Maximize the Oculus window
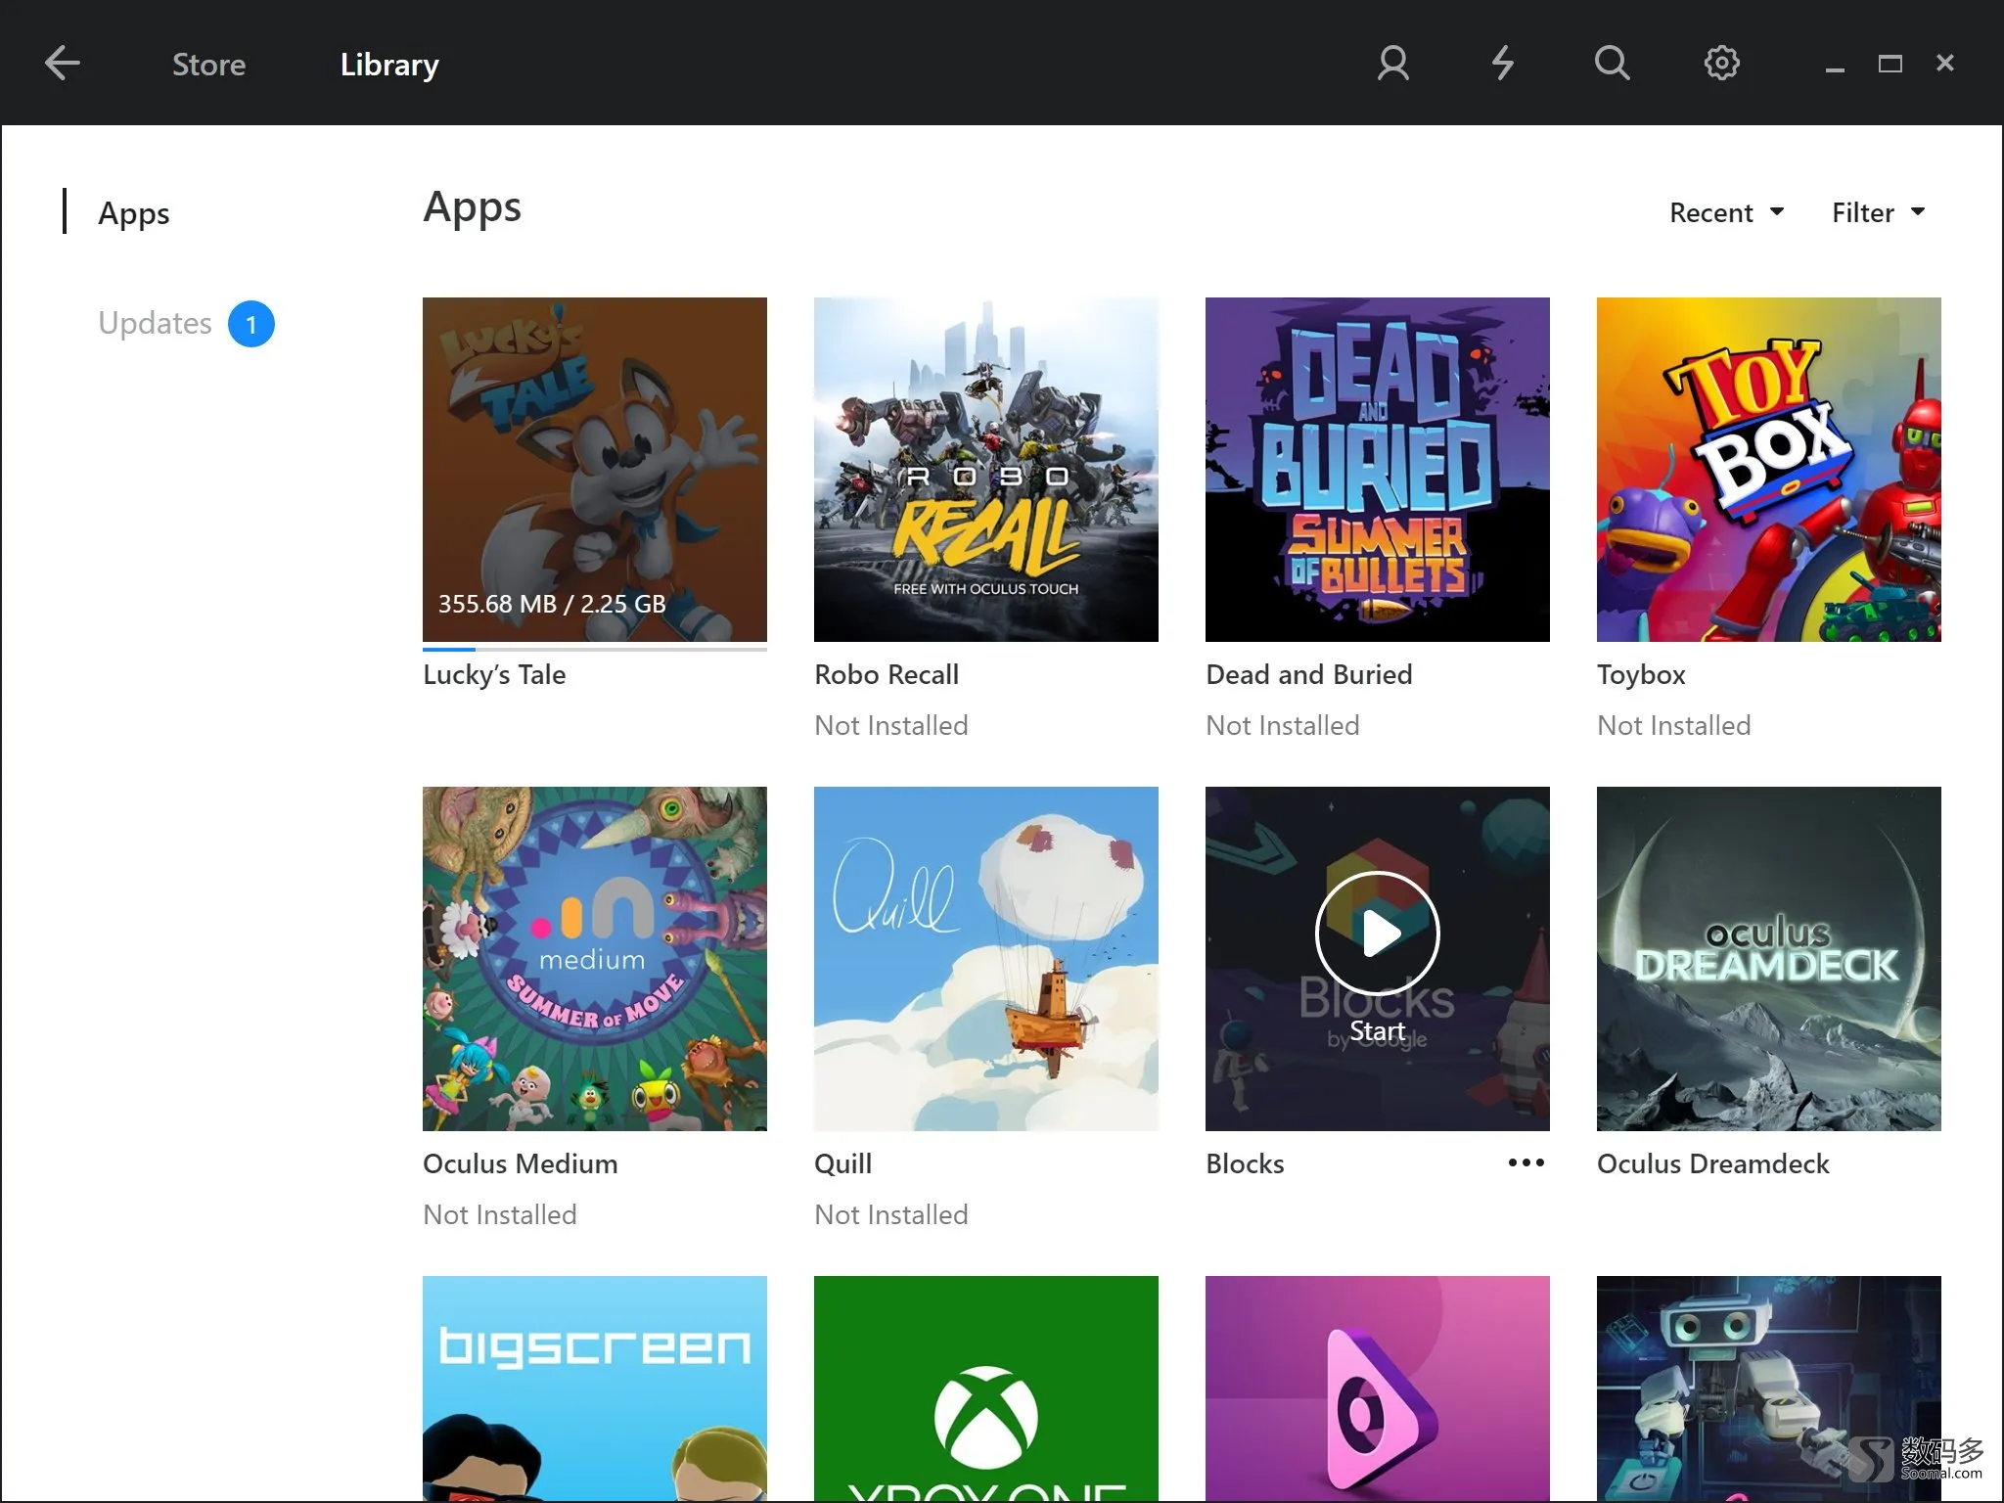The height and width of the screenshot is (1503, 2004). pos(1890,64)
